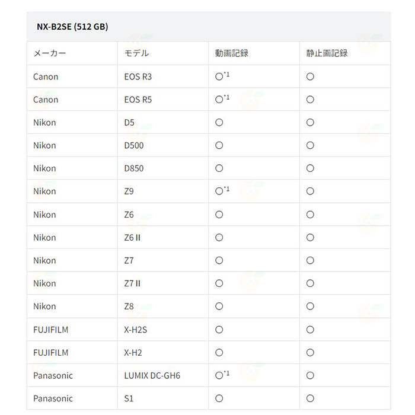Click the 静止画記録 circle for EOS R5

[310, 100]
